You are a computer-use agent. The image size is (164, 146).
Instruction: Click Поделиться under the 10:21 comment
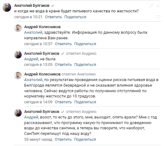(x=75, y=17)
